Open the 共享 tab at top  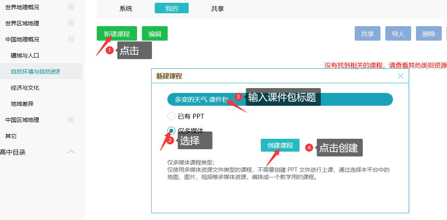[217, 8]
